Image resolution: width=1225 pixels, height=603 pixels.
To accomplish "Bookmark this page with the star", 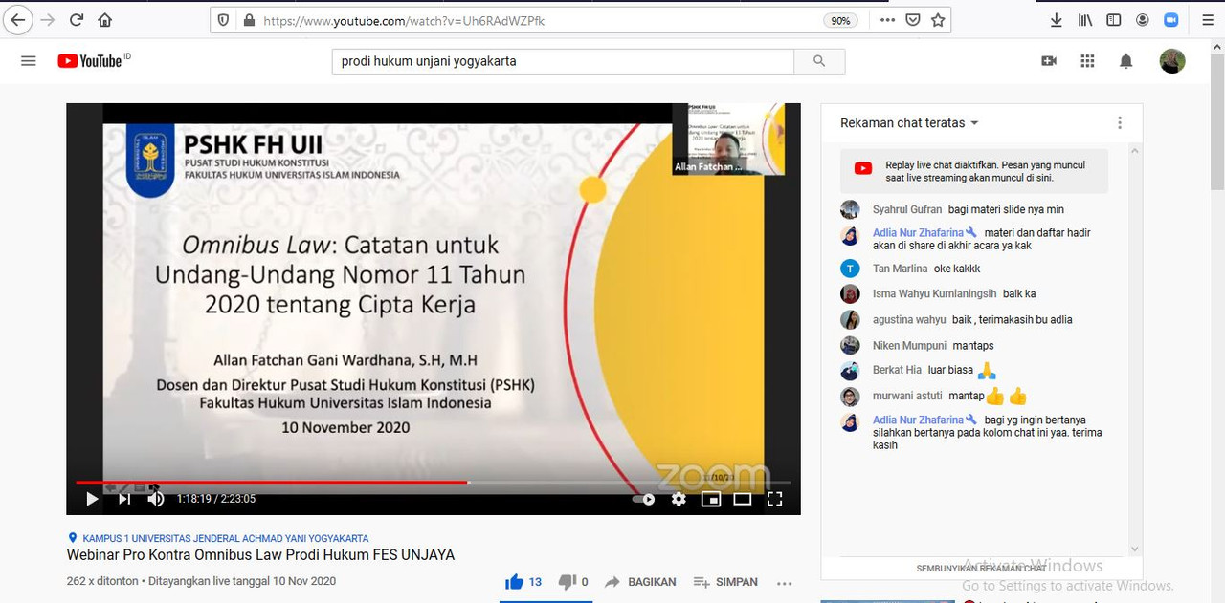I will 938,20.
